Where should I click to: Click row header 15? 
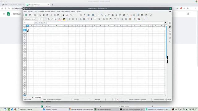pos(25,60)
